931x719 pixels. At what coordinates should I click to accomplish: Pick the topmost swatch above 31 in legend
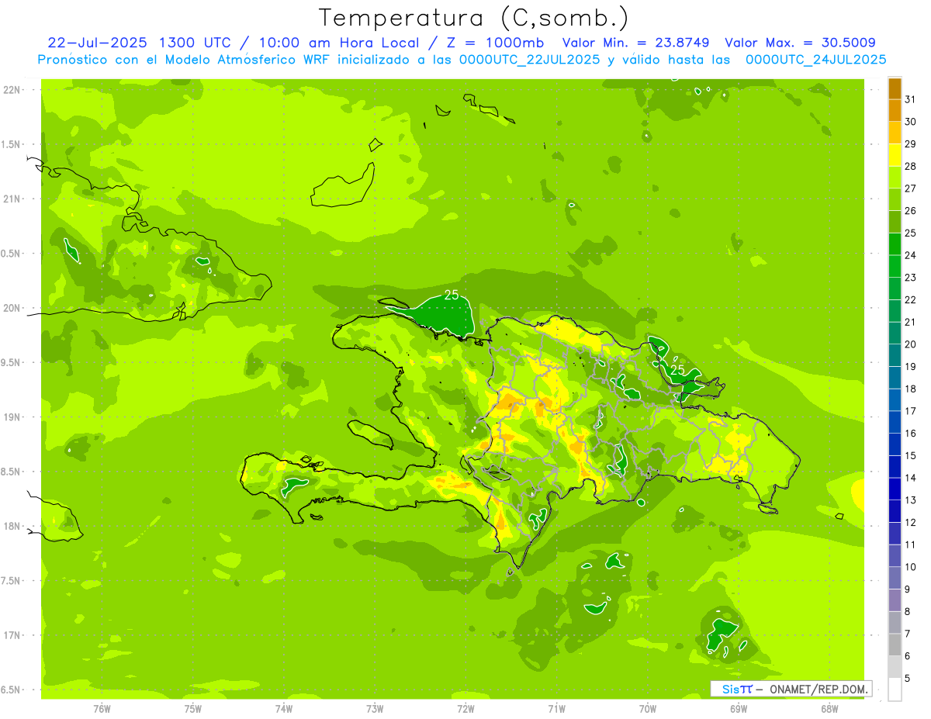tap(895, 88)
